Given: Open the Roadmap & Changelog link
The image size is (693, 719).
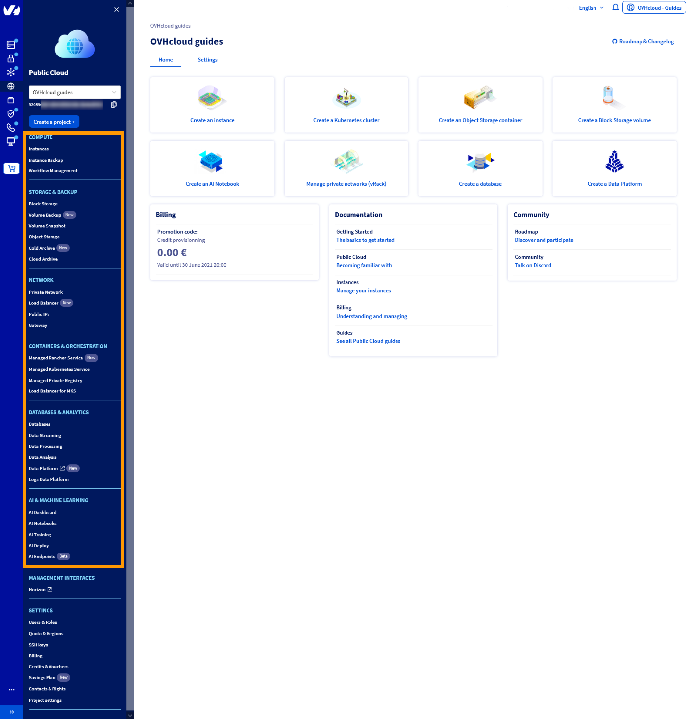Looking at the screenshot, I should (x=643, y=41).
